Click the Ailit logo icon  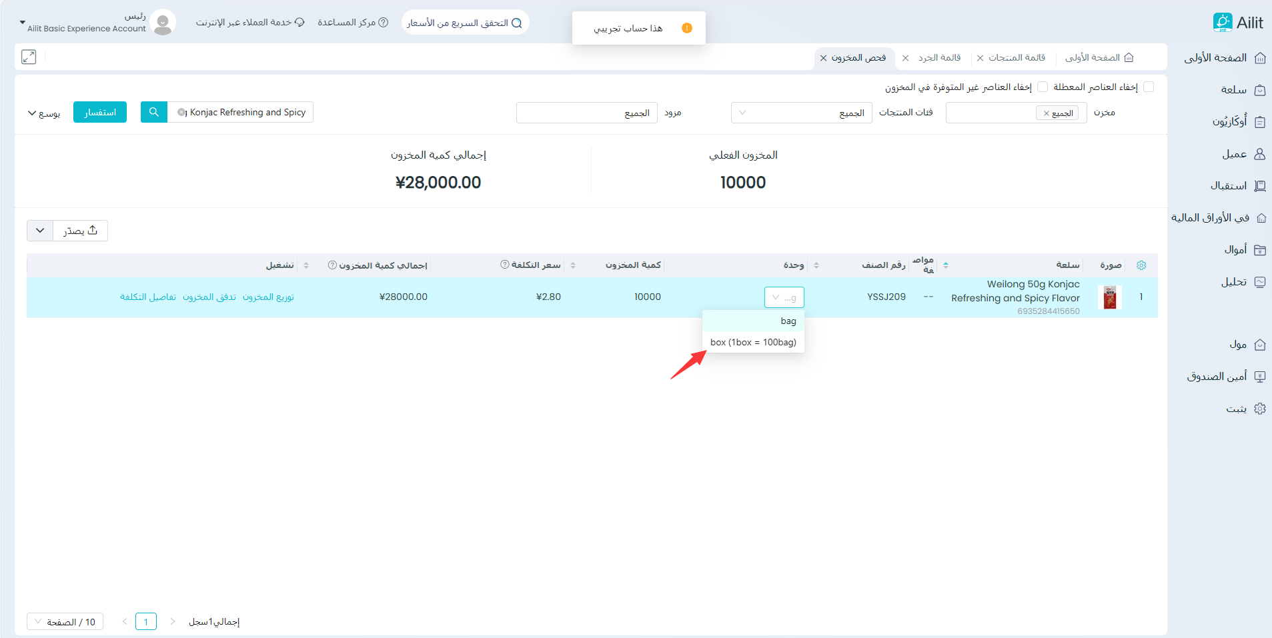(x=1222, y=22)
